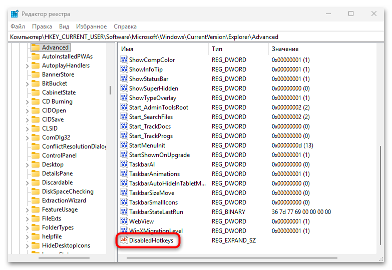This screenshot has width=392, height=270.
Task: Select the FileExts key in tree
Action: pos(52,218)
